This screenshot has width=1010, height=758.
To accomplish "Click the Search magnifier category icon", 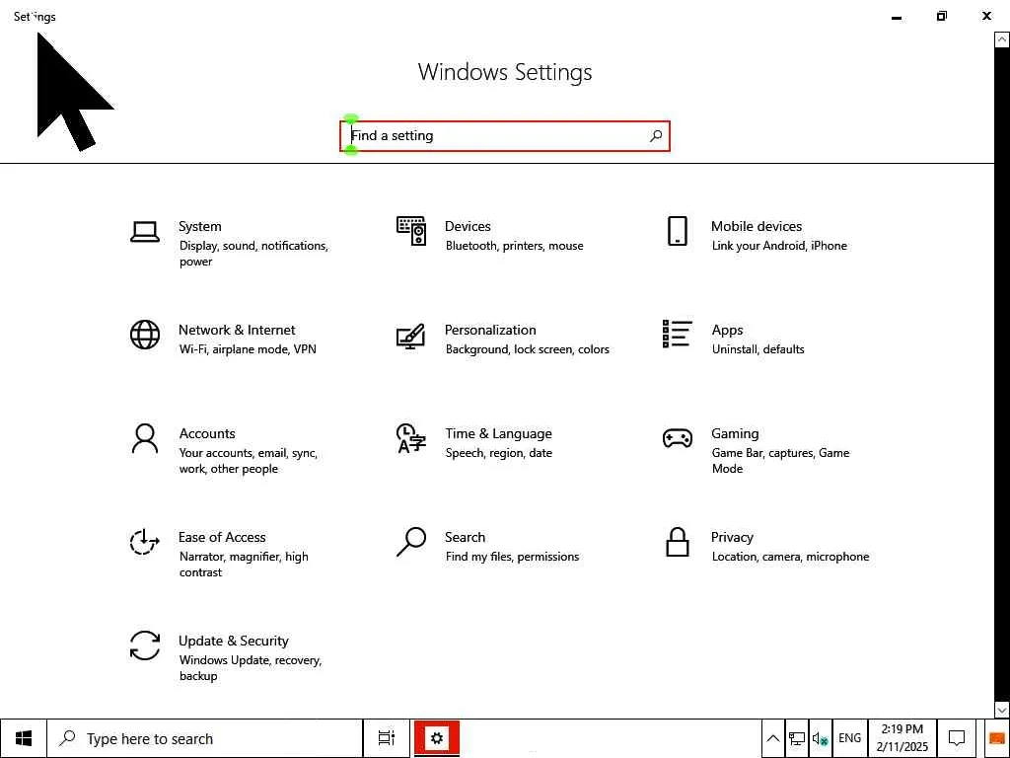I will point(411,542).
